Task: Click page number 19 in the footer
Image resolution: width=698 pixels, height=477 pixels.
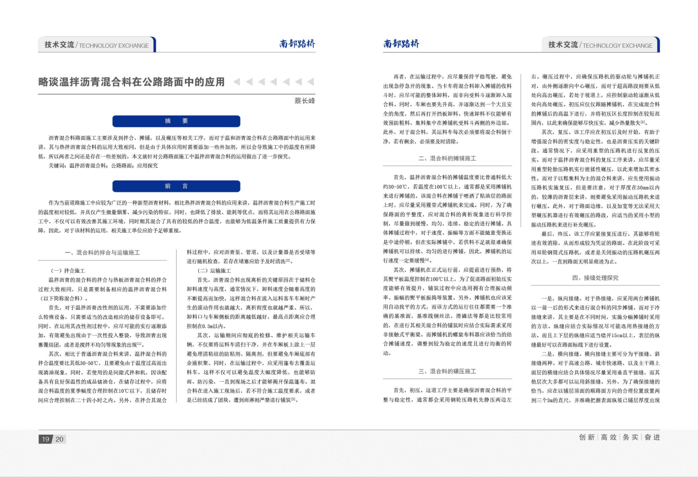Action: [45, 438]
